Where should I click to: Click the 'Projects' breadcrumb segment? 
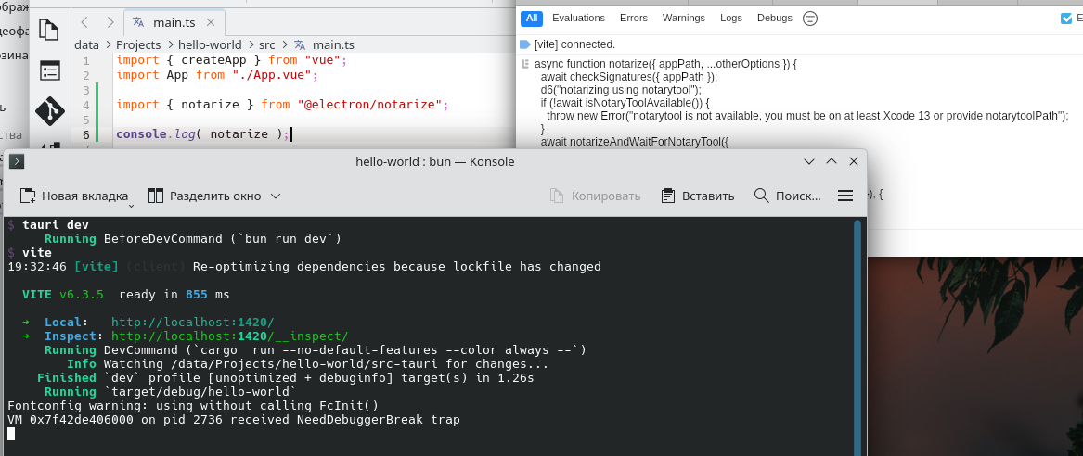[138, 44]
